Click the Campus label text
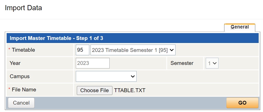263x112 pixels. [x=20, y=76]
